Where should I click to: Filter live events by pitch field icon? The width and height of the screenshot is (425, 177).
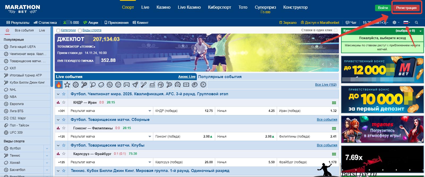pyautogui.click(x=186, y=85)
